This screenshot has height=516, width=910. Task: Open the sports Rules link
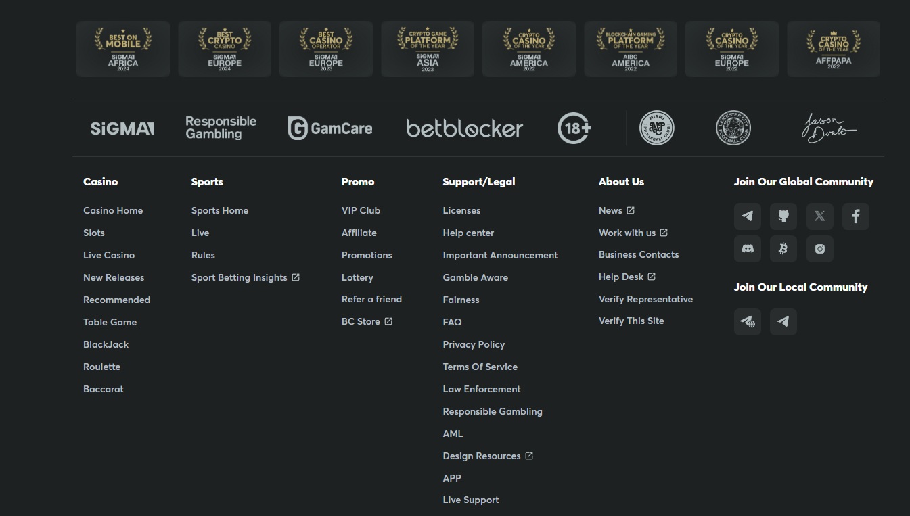pos(203,255)
